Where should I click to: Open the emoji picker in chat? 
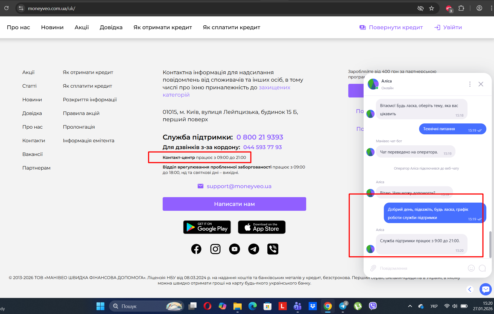click(471, 268)
